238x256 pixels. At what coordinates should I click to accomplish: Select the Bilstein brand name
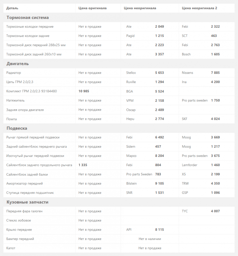point(131,184)
